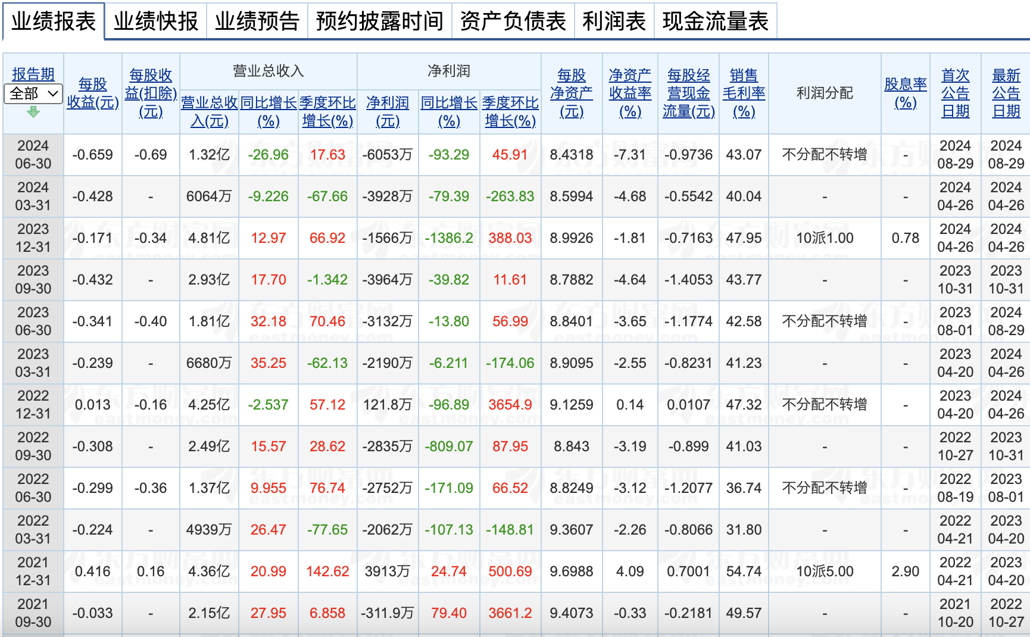Click the 2023 12-31 report period cell
The image size is (1030, 637).
point(33,238)
